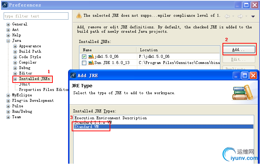The image size is (260, 164).
Task: Expand the Ant tree node
Action: (x=8, y=30)
